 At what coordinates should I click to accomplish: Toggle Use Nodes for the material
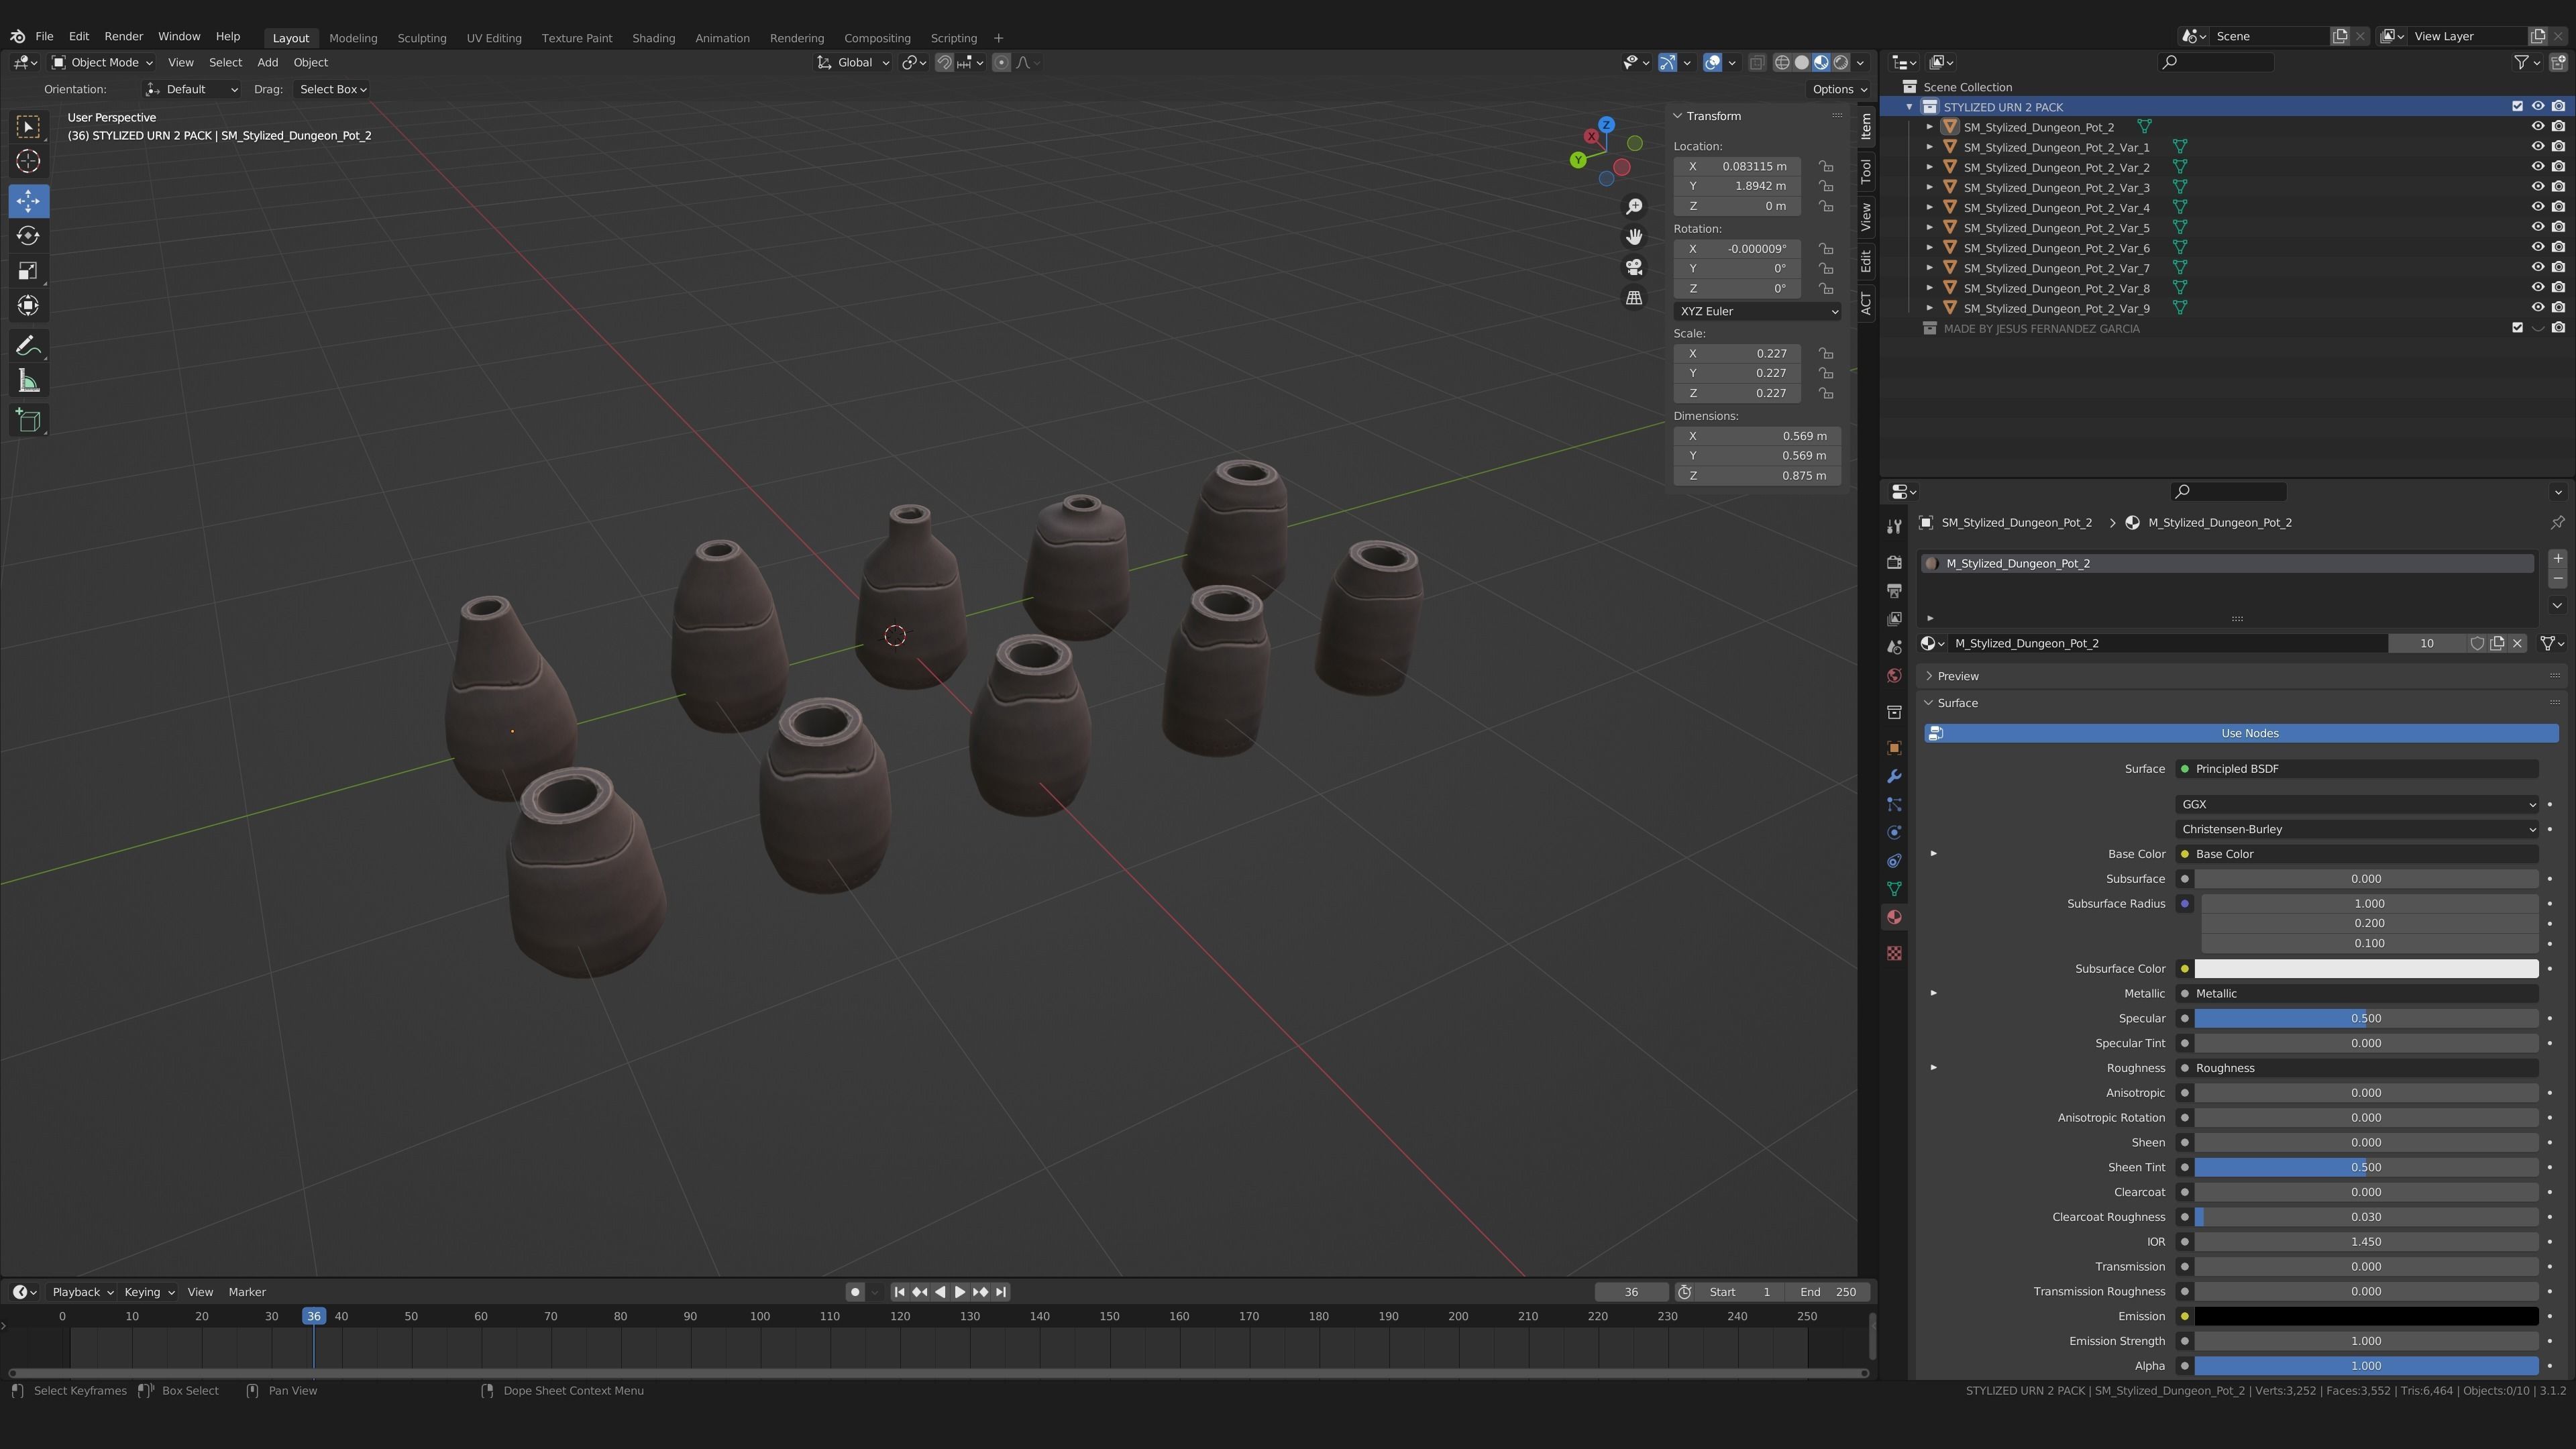2241,733
